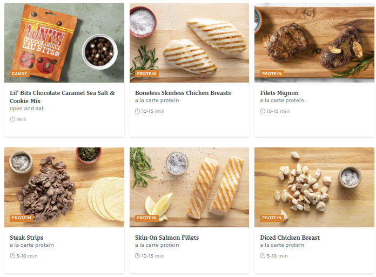
Task: Click the clock icon under Lil' Bits Chocolate
Action: click(x=12, y=119)
